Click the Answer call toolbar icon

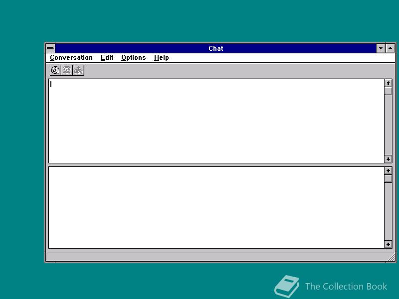pyautogui.click(x=67, y=70)
